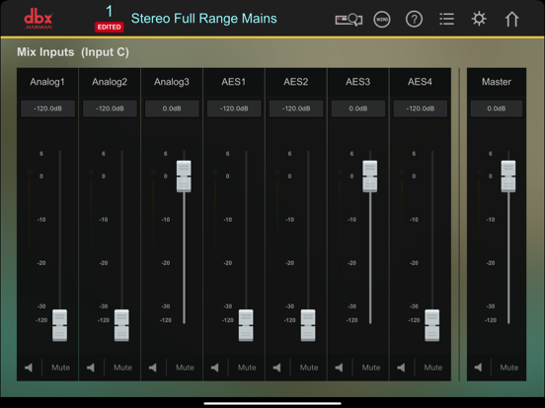This screenshot has width=545, height=408.
Task: Select the AES1 gain value field
Action: pyautogui.click(x=234, y=108)
